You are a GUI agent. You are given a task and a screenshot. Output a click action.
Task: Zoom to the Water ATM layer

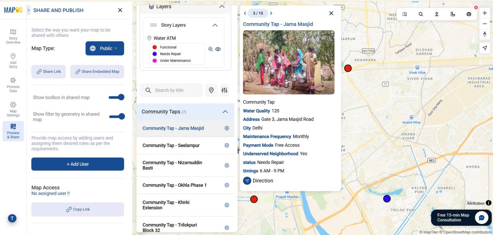[x=210, y=49]
